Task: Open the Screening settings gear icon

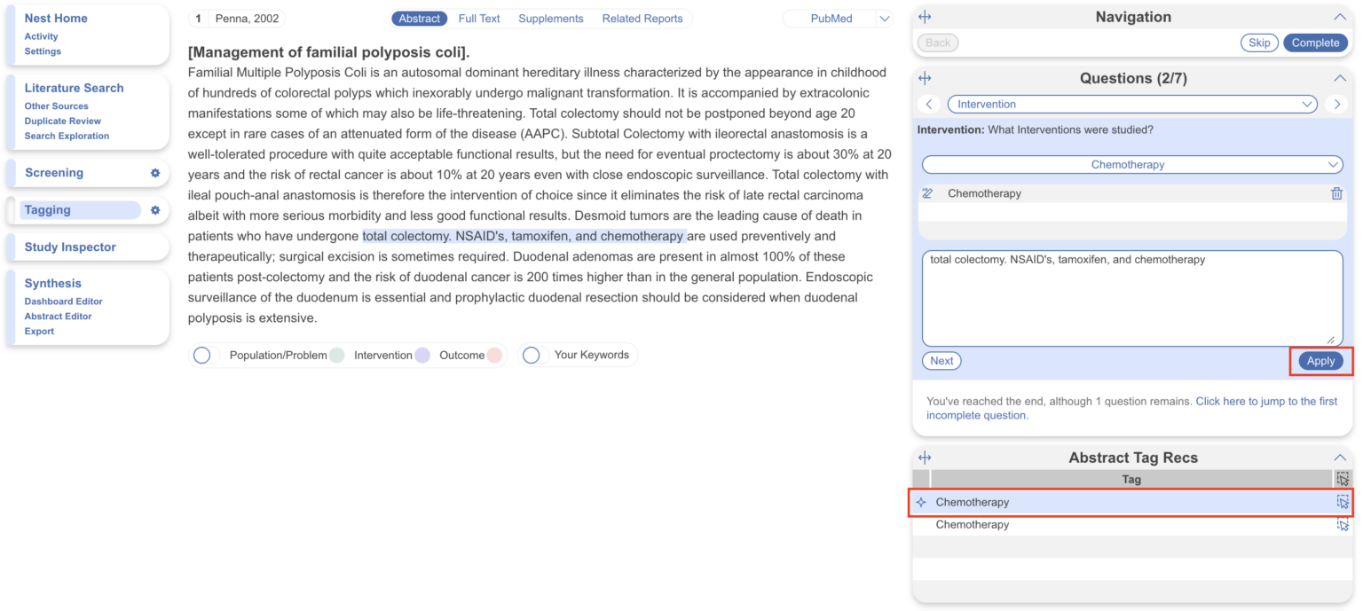Action: pos(154,173)
